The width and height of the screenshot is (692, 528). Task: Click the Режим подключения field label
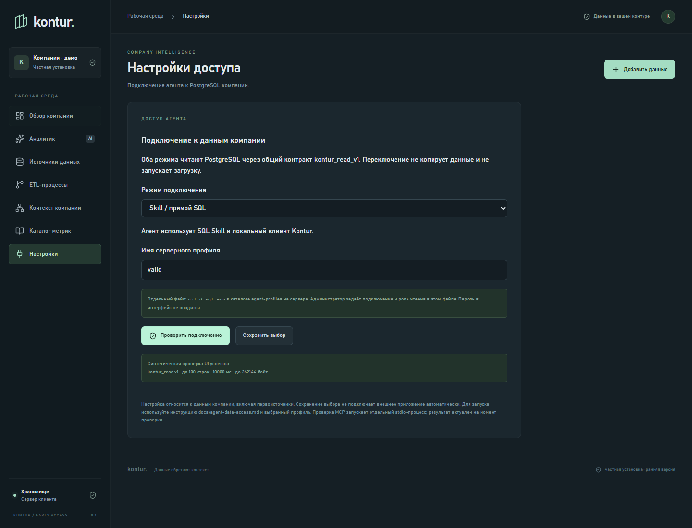pos(174,190)
